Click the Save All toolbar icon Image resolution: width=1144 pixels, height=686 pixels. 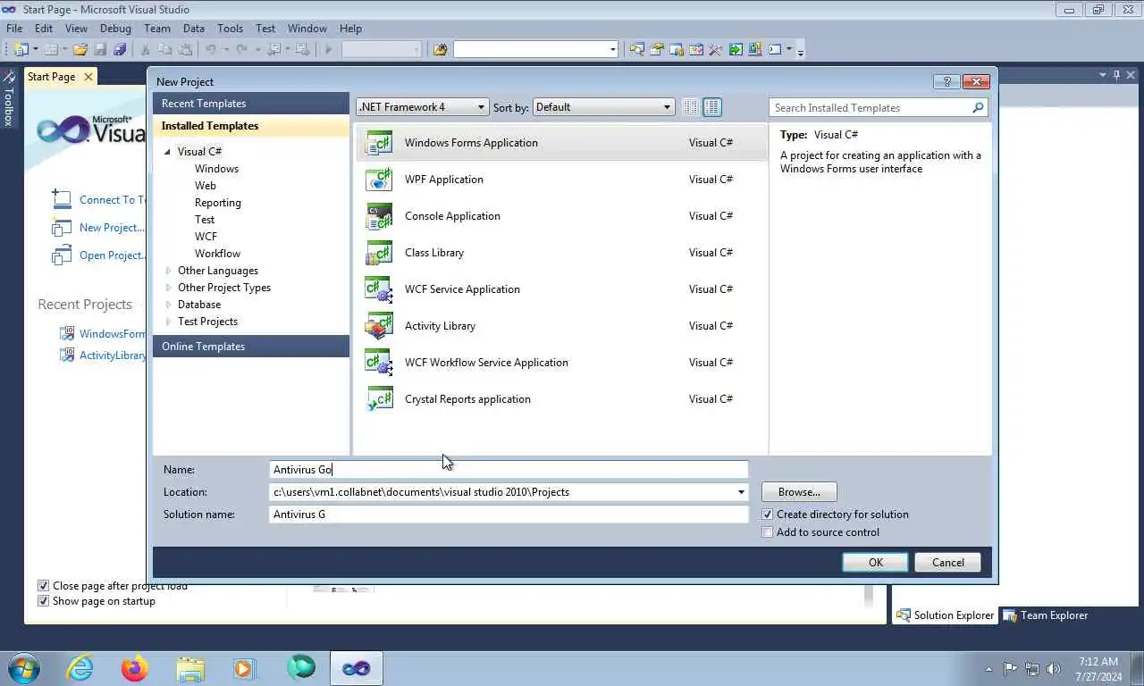pos(119,49)
